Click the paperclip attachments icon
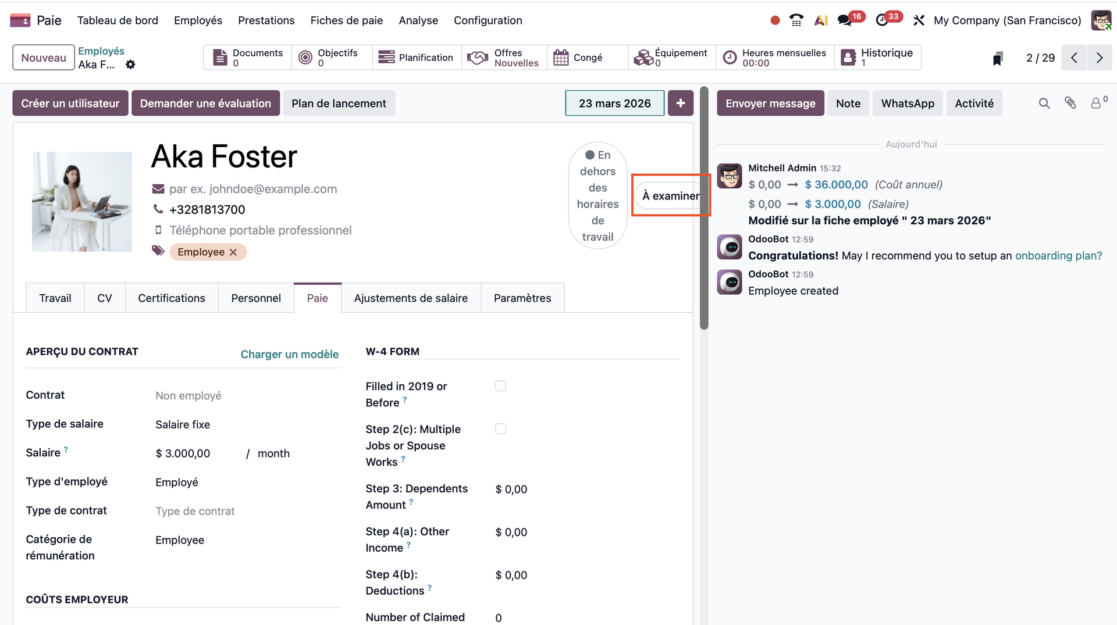Image resolution: width=1117 pixels, height=625 pixels. click(x=1070, y=103)
